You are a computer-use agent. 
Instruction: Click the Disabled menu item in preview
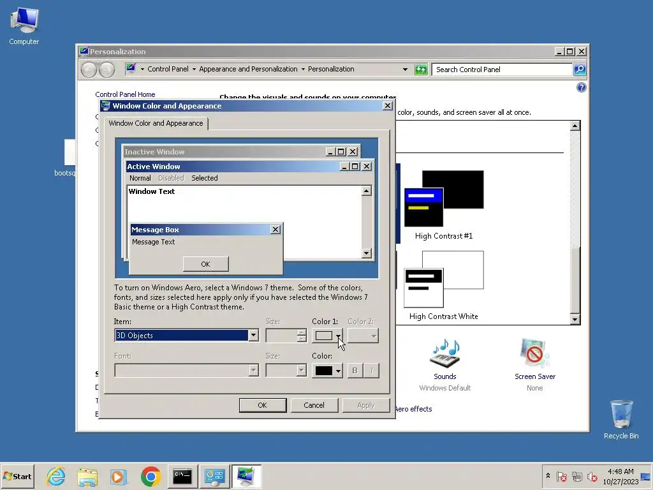(x=171, y=178)
